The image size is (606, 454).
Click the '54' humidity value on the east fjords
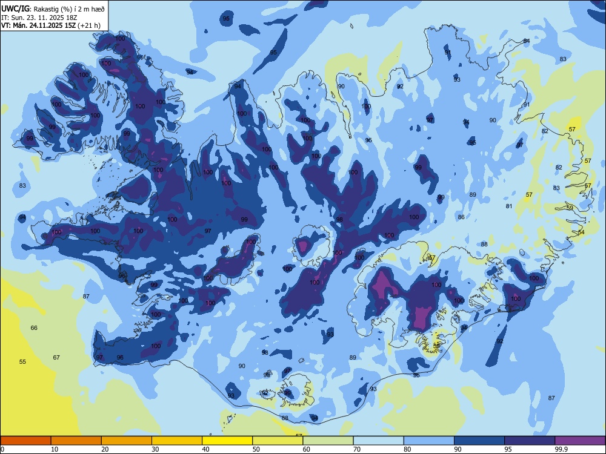581,232
